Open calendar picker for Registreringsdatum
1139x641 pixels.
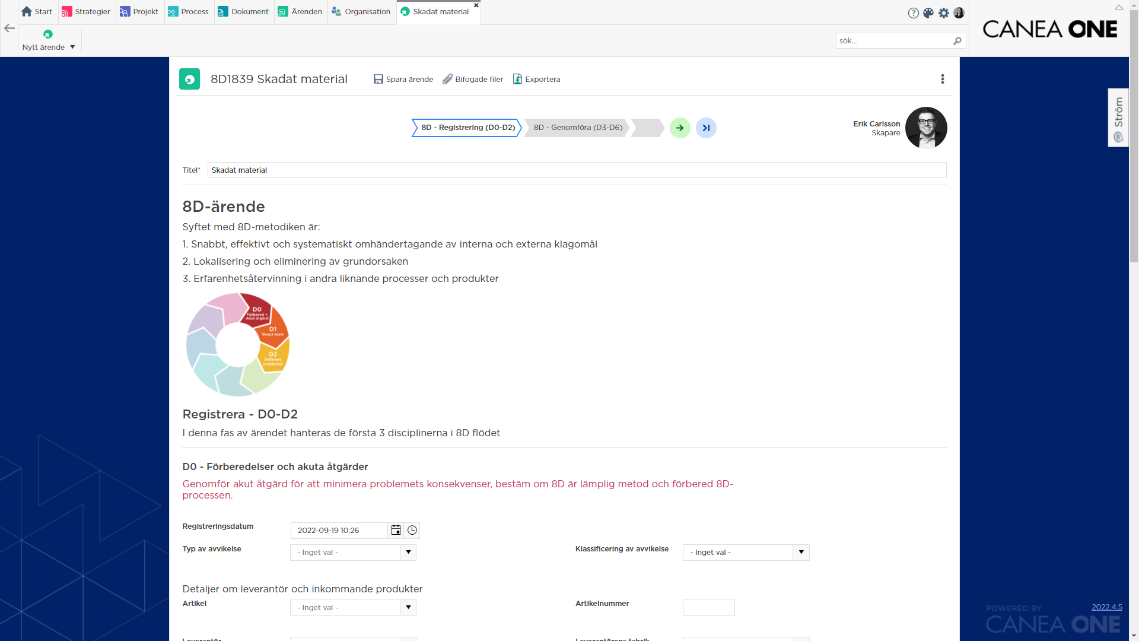click(x=396, y=530)
